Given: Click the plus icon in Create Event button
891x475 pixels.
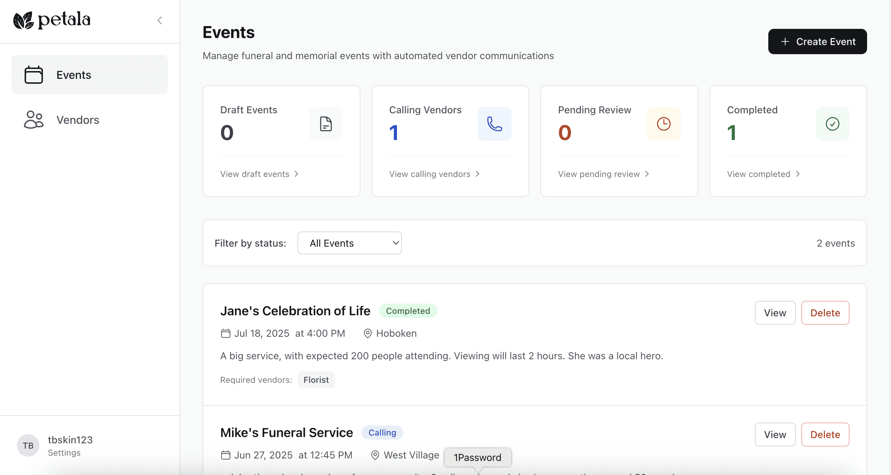Looking at the screenshot, I should coord(785,42).
